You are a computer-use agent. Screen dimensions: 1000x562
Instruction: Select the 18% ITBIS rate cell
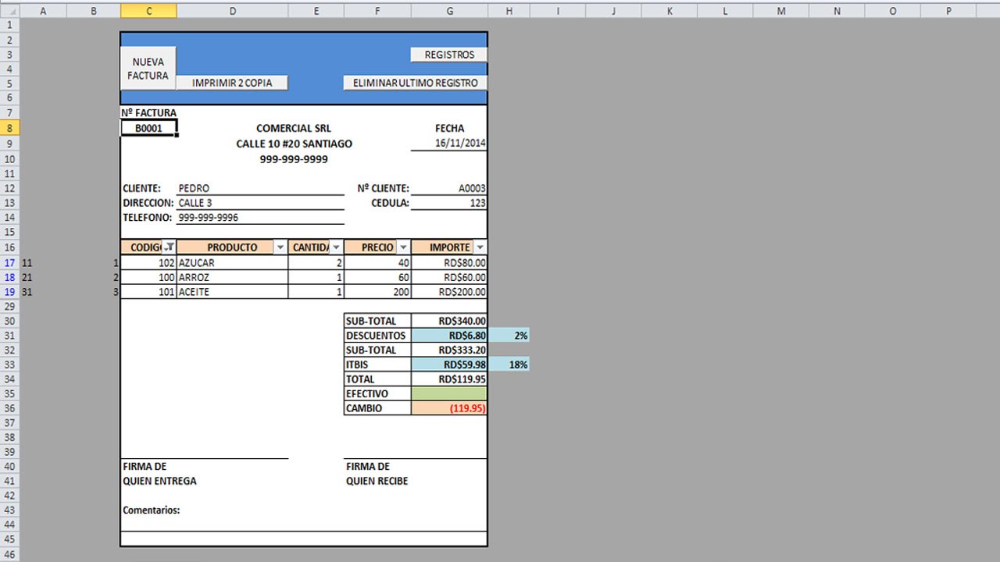pos(509,365)
